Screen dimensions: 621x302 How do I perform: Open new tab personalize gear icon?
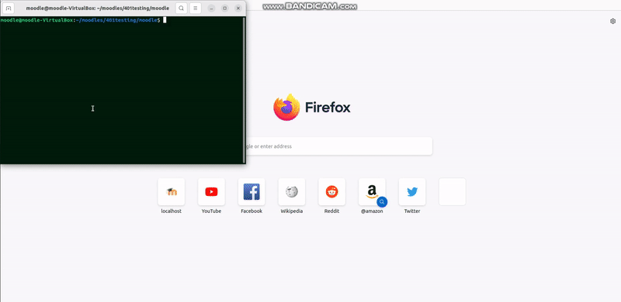coord(612,22)
